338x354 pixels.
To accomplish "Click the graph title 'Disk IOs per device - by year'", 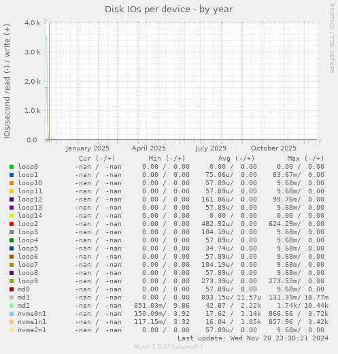I will [x=169, y=10].
